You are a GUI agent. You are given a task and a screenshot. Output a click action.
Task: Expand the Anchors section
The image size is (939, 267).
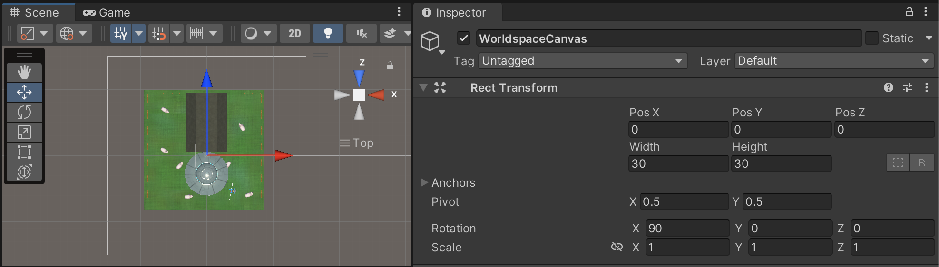coord(424,182)
